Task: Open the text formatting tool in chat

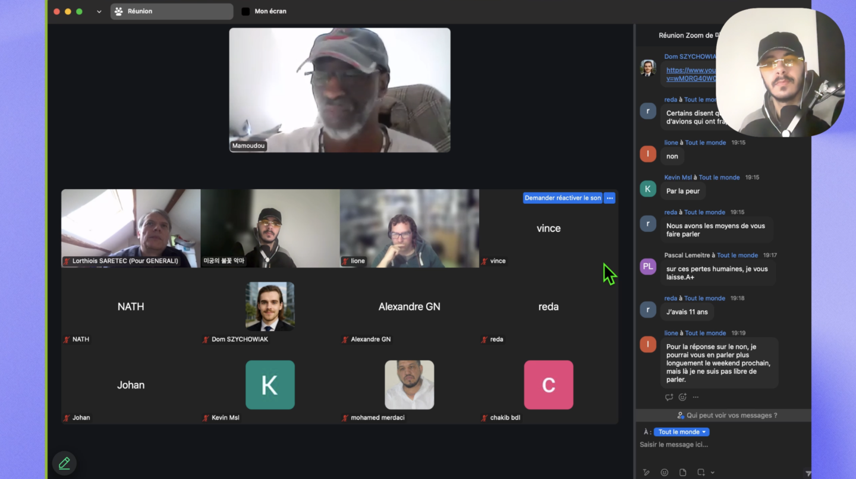Action: 646,472
